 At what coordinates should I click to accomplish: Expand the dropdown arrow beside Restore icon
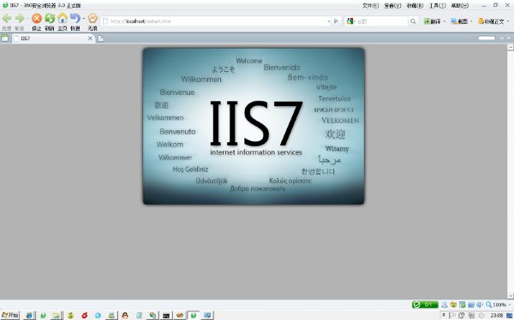coord(84,19)
